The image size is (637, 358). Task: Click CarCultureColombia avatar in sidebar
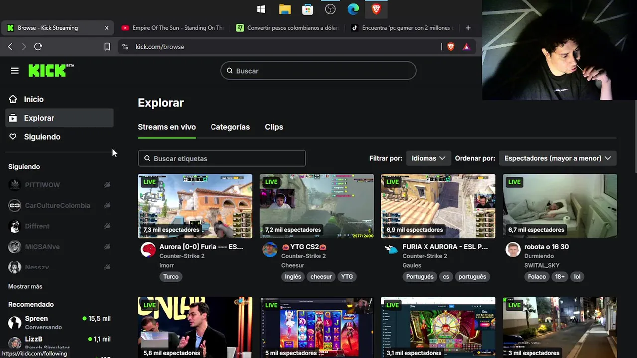pyautogui.click(x=15, y=205)
